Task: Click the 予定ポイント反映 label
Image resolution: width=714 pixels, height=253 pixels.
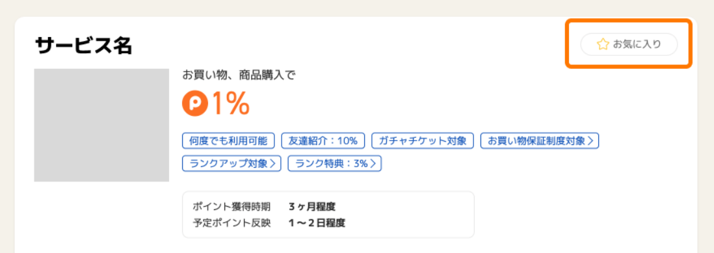Action: coord(231,224)
